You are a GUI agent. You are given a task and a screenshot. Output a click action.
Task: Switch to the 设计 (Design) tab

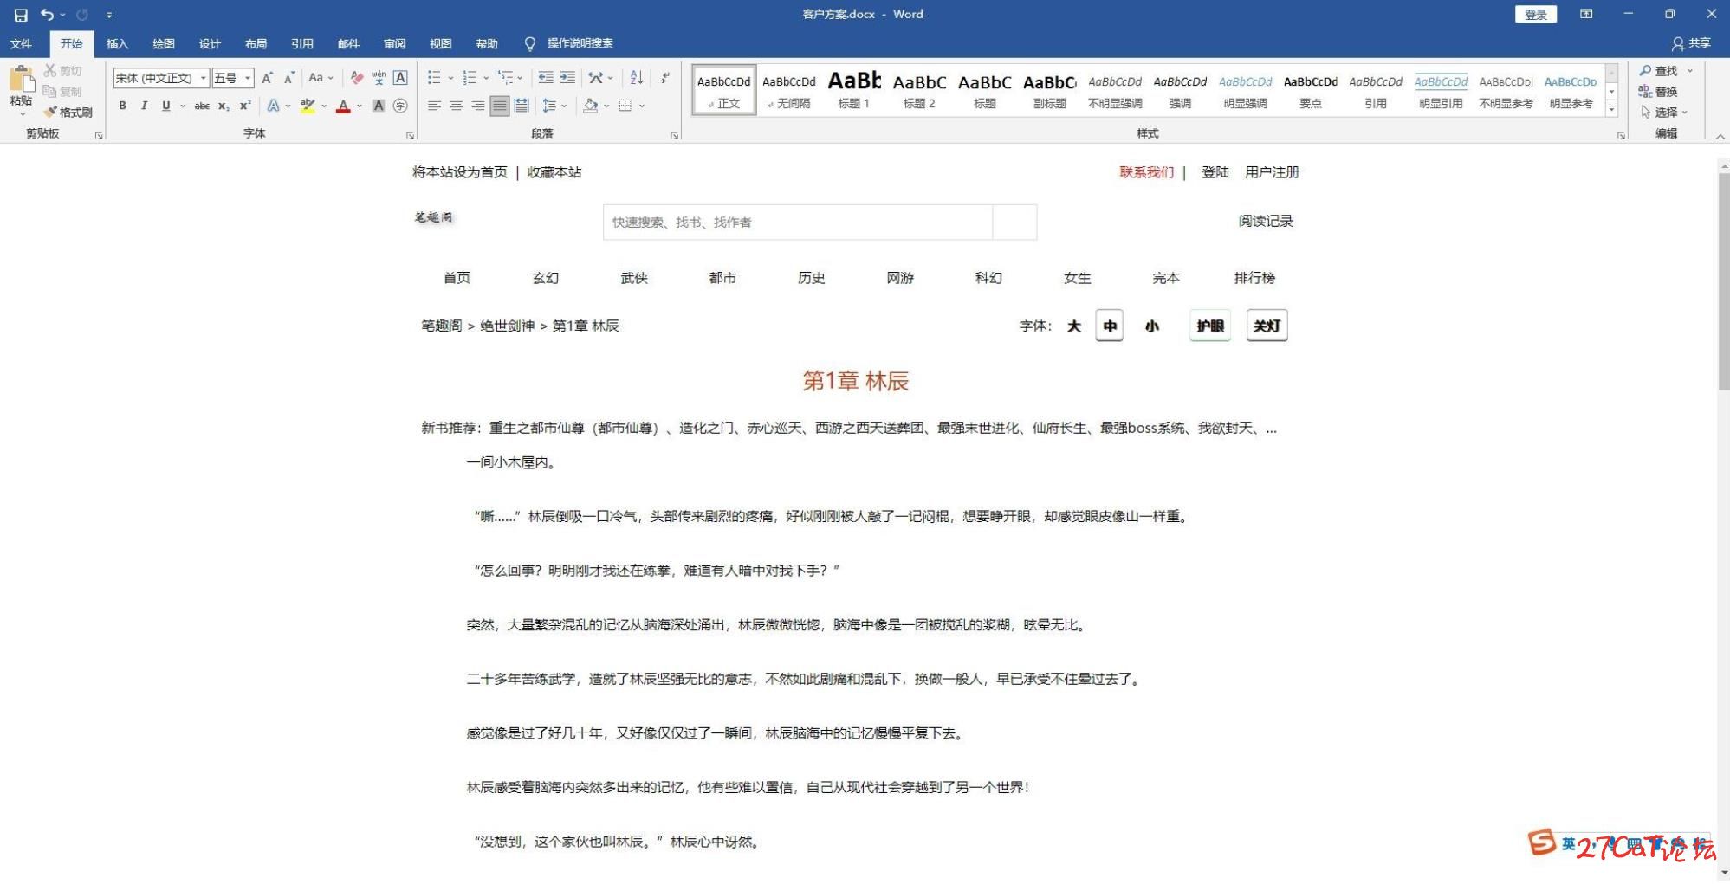pos(210,43)
